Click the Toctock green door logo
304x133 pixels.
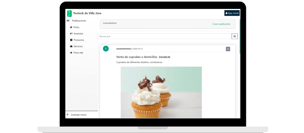[x=69, y=13]
